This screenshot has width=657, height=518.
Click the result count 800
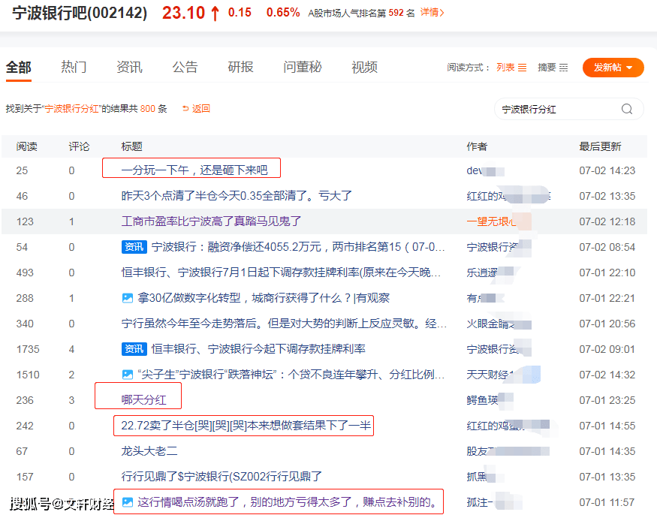click(x=147, y=109)
